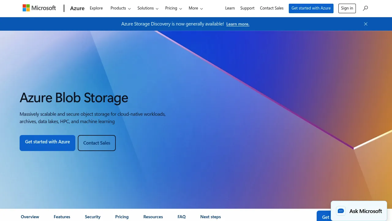The image size is (392, 221).
Task: Open the Pricing dropdown in top navigation
Action: click(174, 8)
